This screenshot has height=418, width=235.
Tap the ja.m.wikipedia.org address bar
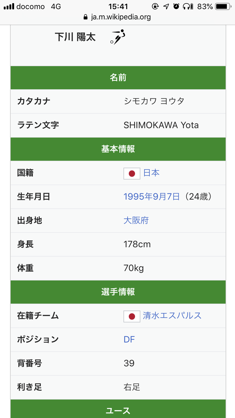121,17
